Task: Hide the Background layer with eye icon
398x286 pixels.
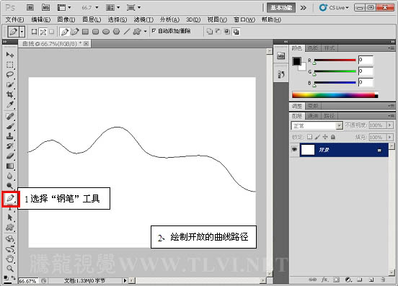Action: (294, 149)
